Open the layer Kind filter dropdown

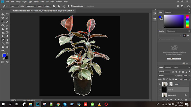pos(164,72)
